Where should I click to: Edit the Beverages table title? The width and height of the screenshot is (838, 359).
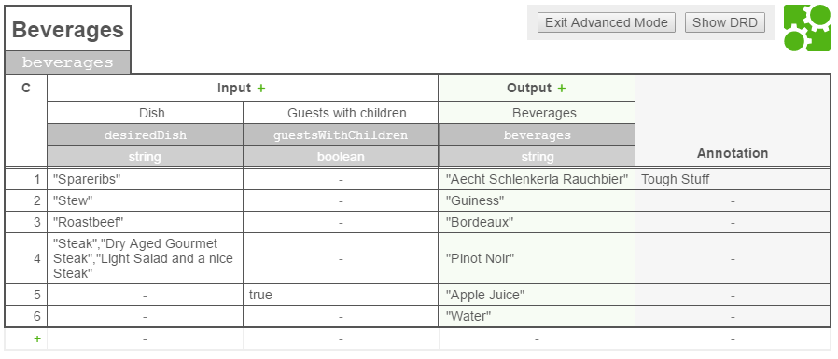(x=68, y=30)
